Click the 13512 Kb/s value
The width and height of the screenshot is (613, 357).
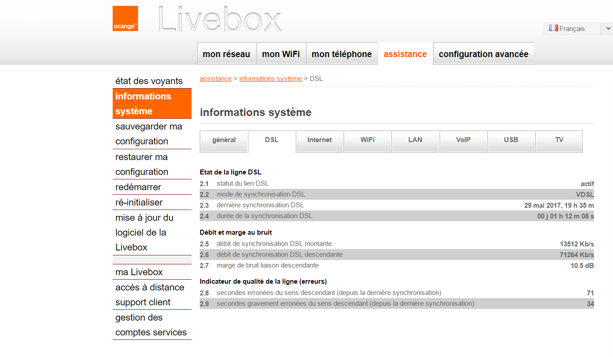tap(577, 244)
